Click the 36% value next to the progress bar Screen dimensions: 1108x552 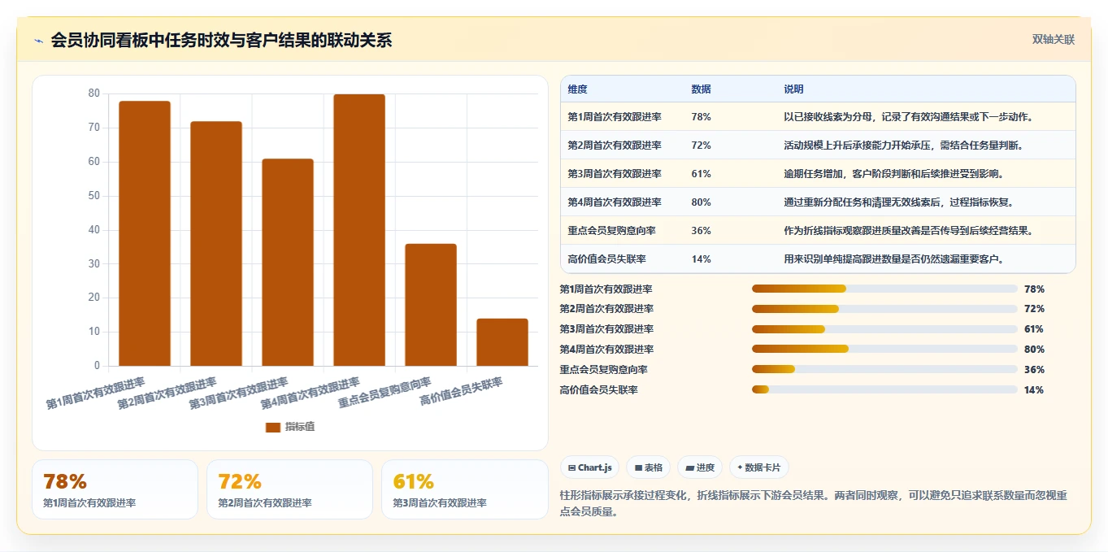[x=1034, y=370]
